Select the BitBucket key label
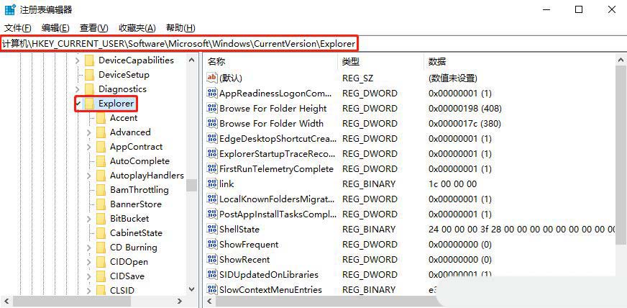This screenshot has width=627, height=308. (x=129, y=219)
